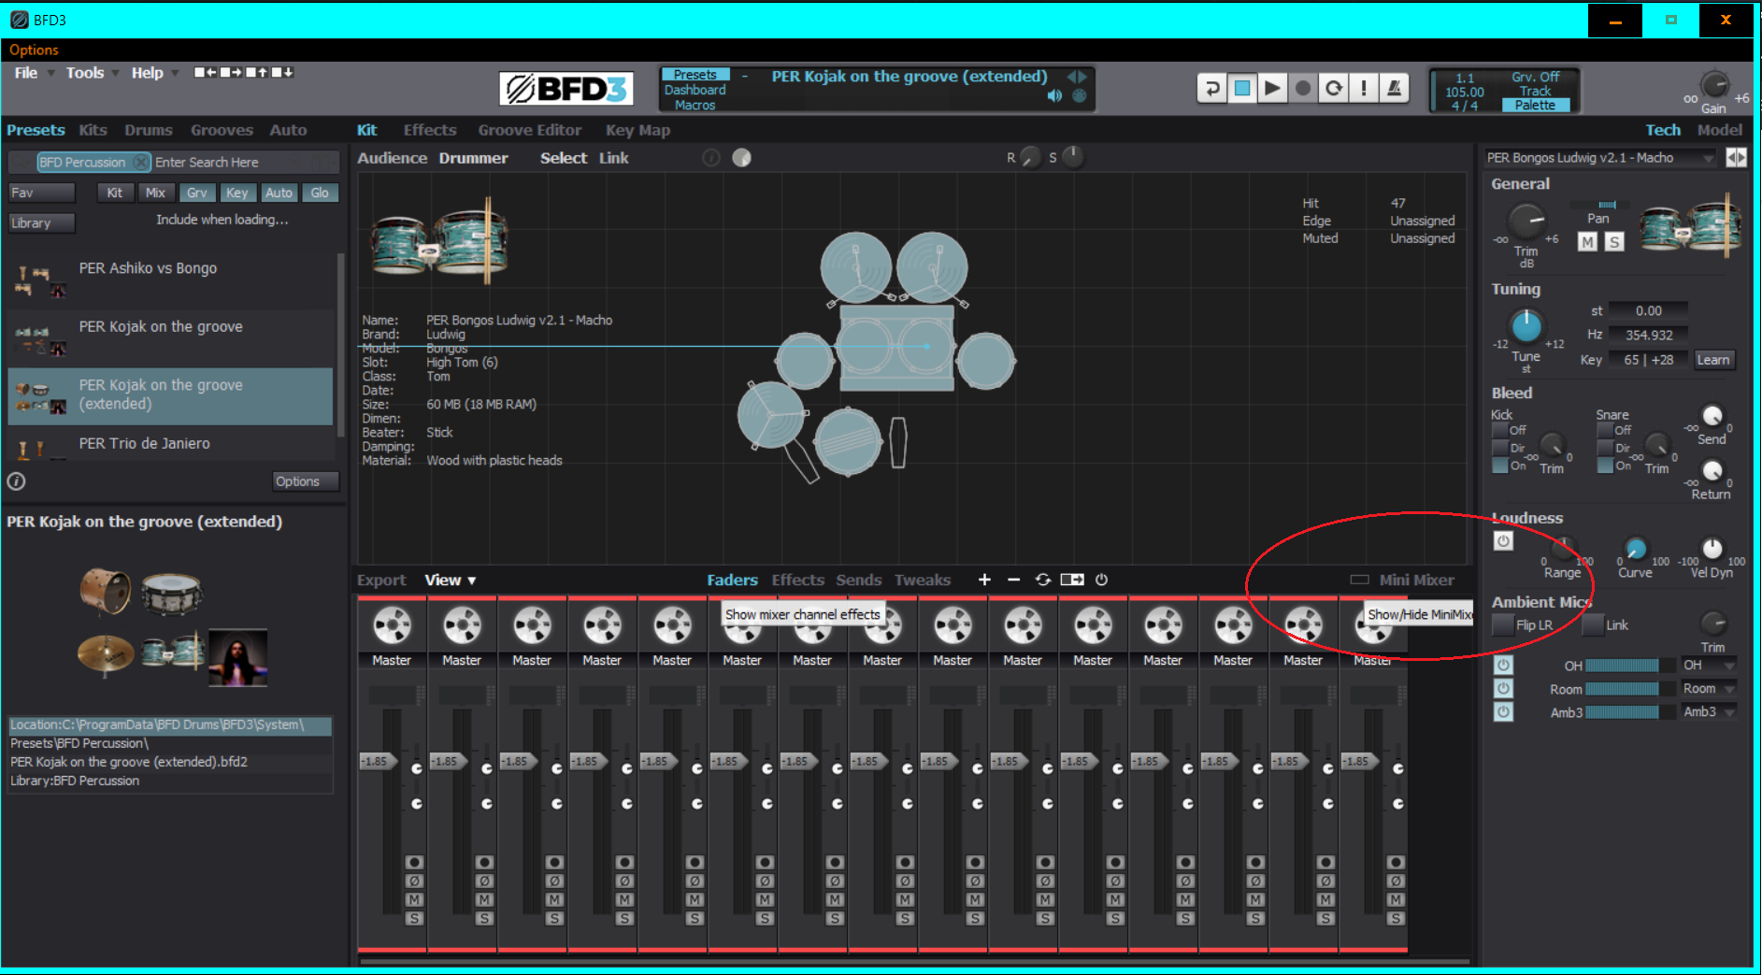Show the mixer Sends view
Image resolution: width=1762 pixels, height=975 pixels.
coord(858,580)
